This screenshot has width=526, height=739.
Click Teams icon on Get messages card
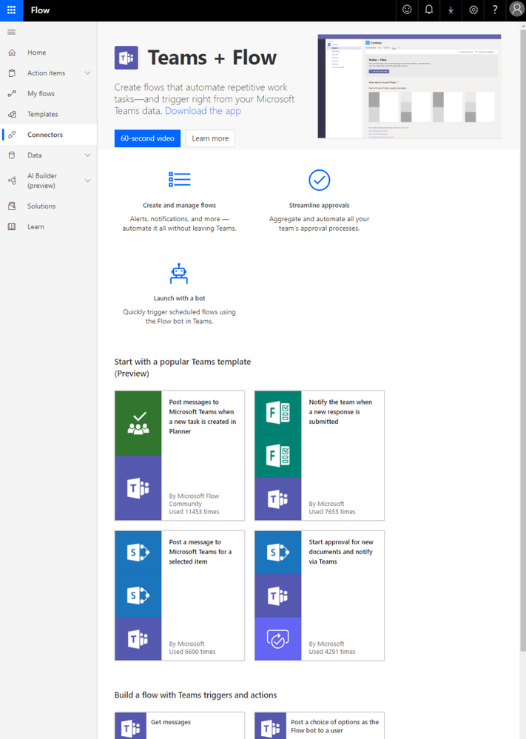pyautogui.click(x=130, y=727)
